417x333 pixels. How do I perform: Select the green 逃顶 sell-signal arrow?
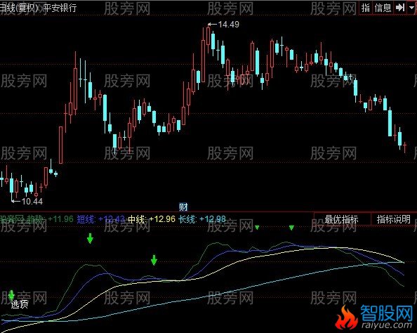click(x=11, y=296)
